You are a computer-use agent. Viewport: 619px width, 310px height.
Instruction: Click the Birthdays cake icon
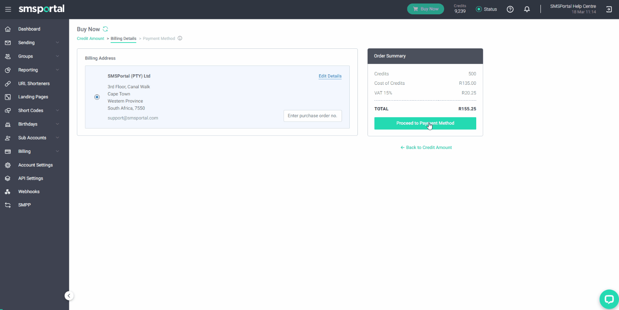point(8,124)
